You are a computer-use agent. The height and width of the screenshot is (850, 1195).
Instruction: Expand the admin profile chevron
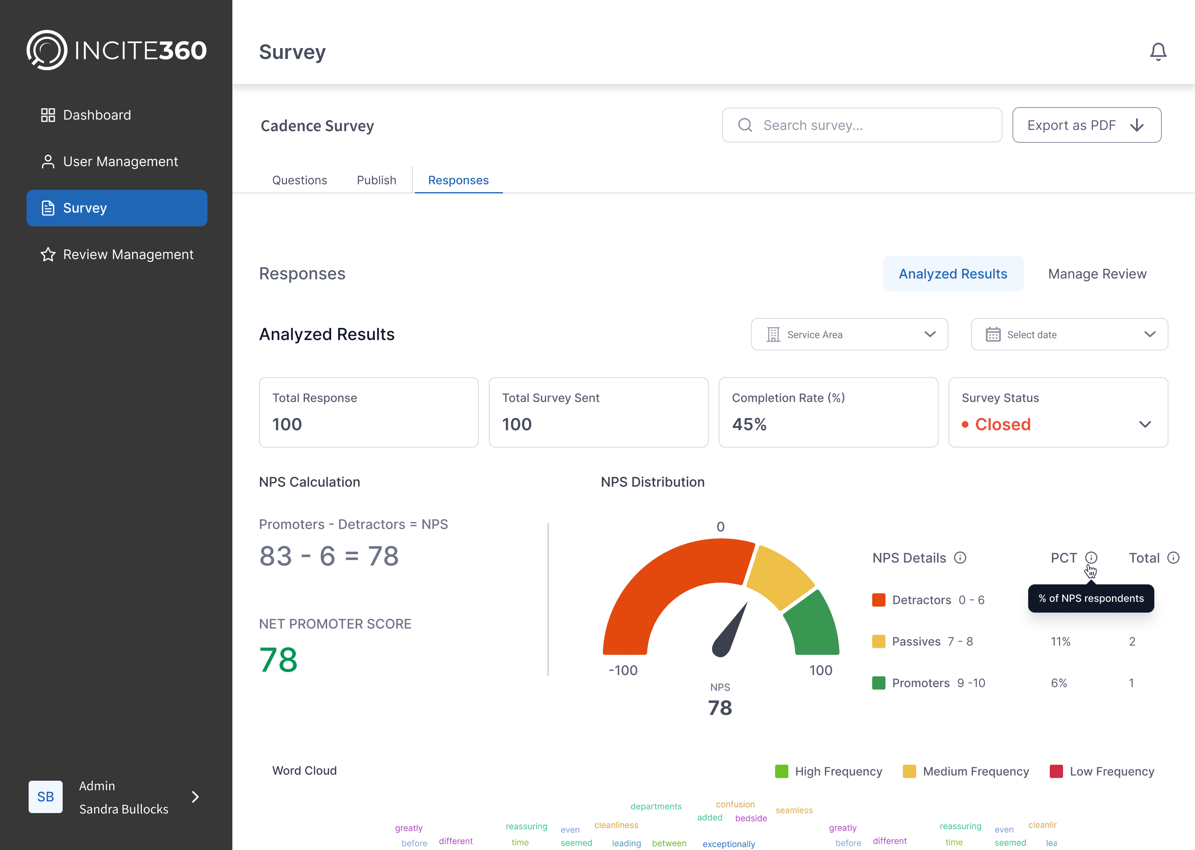195,796
